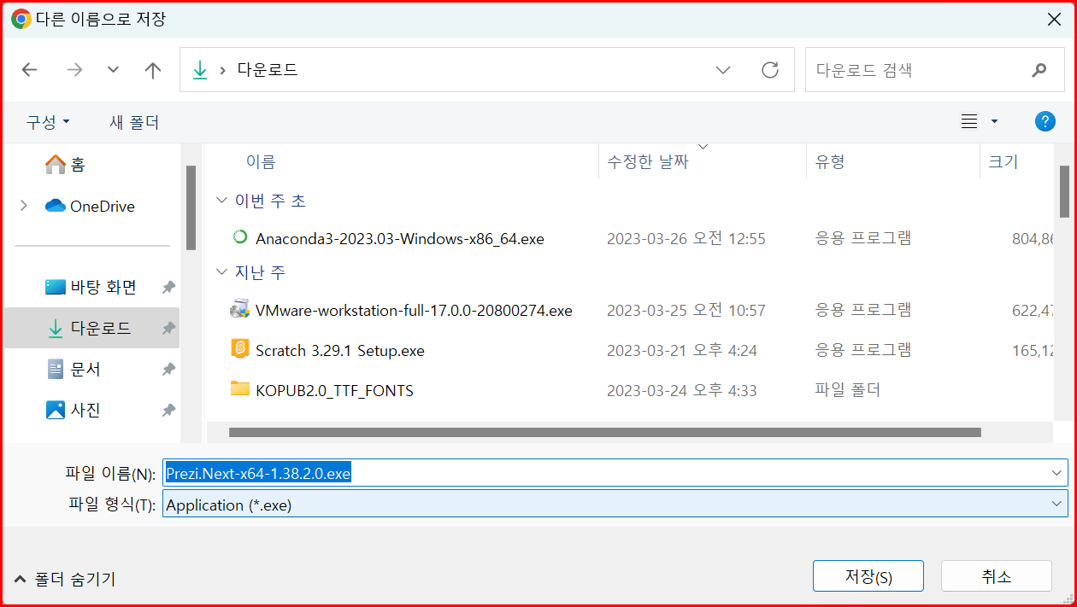Click the Chrome icon in title bar
1077x607 pixels.
pos(21,19)
